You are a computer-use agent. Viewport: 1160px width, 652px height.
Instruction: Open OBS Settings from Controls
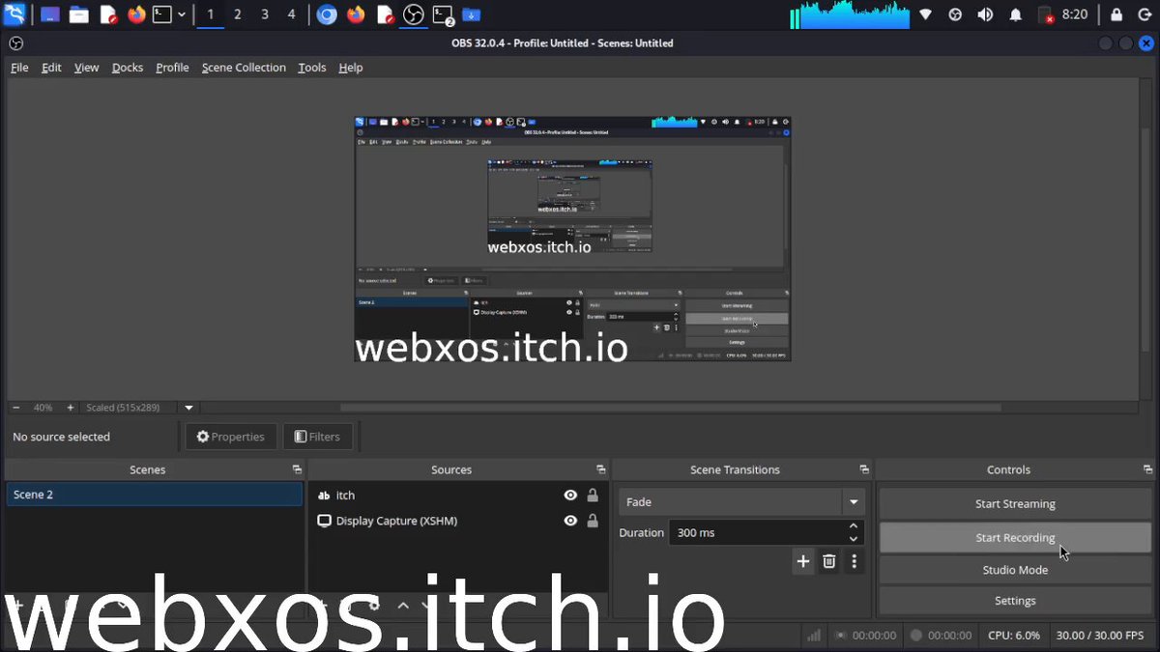1015,601
